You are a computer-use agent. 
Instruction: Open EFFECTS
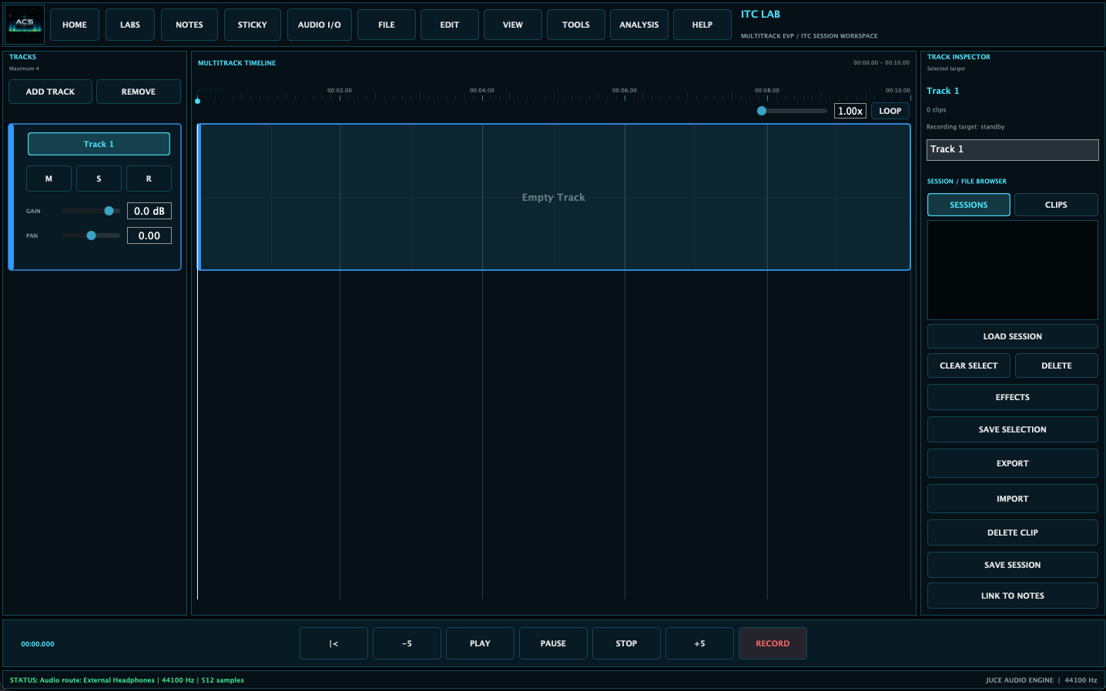pos(1013,397)
